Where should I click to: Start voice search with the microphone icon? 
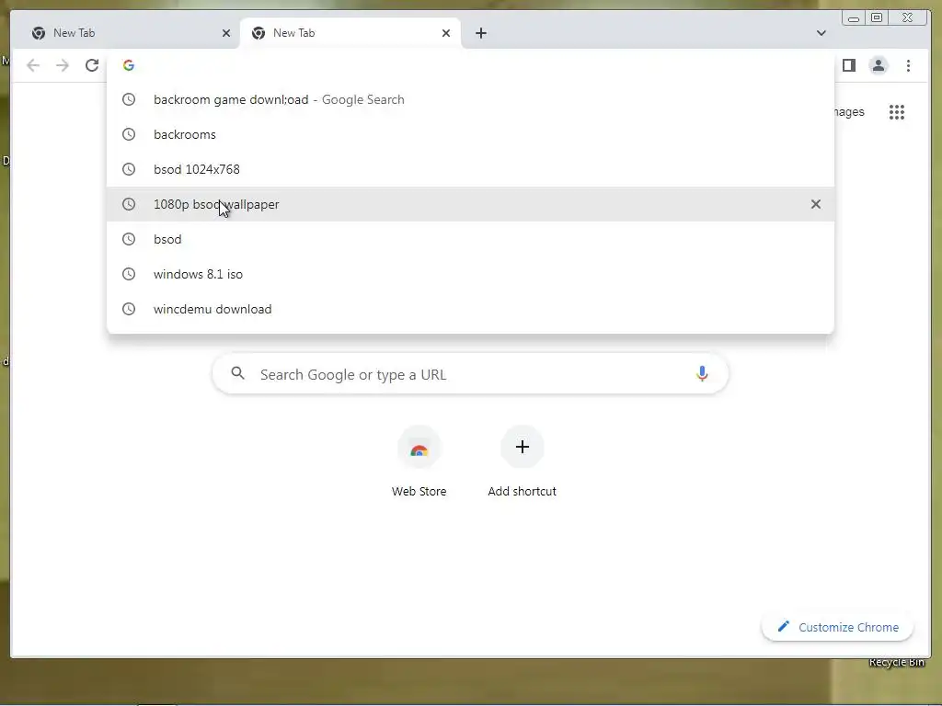click(x=702, y=374)
